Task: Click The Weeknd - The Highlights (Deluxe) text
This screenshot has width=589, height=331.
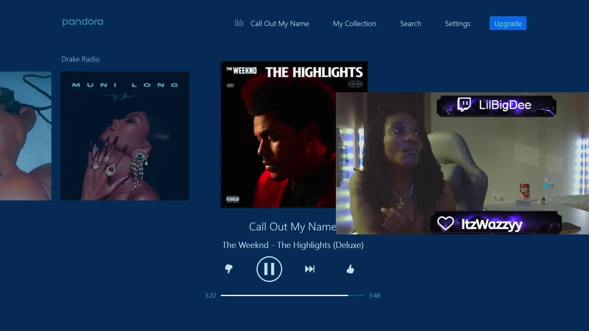Action: point(293,245)
